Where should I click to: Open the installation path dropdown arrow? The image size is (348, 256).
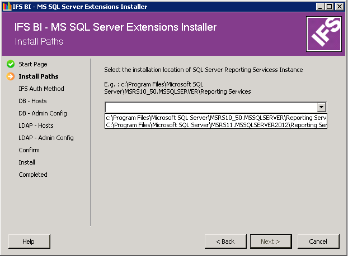pos(321,107)
